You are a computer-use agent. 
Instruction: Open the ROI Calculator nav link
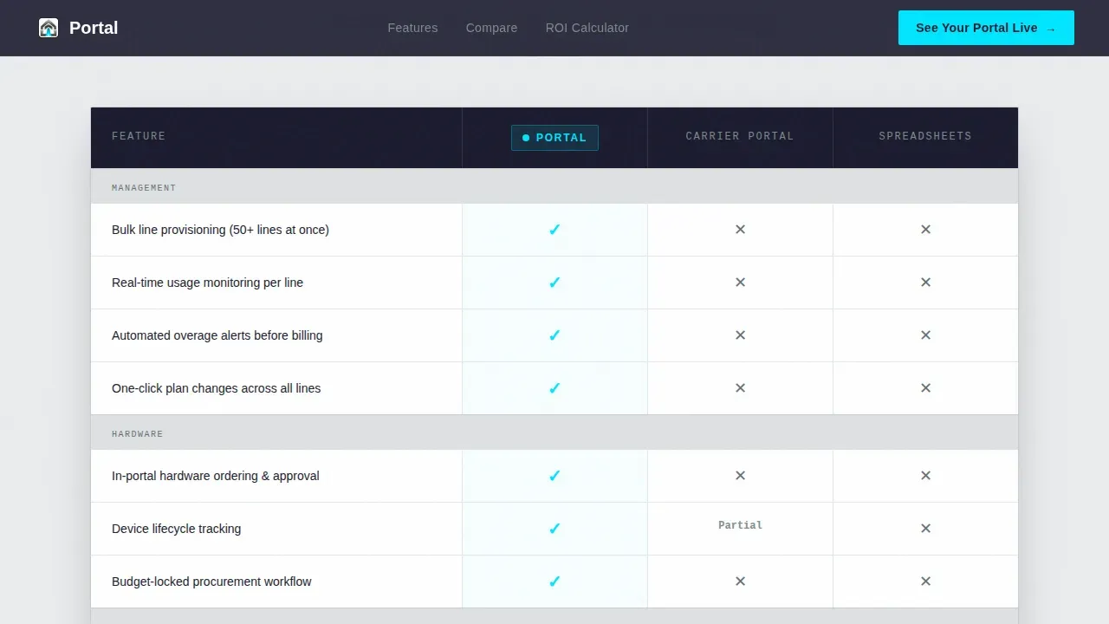[587, 28]
